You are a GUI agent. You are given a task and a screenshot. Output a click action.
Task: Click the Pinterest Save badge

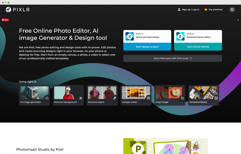pos(5,20)
